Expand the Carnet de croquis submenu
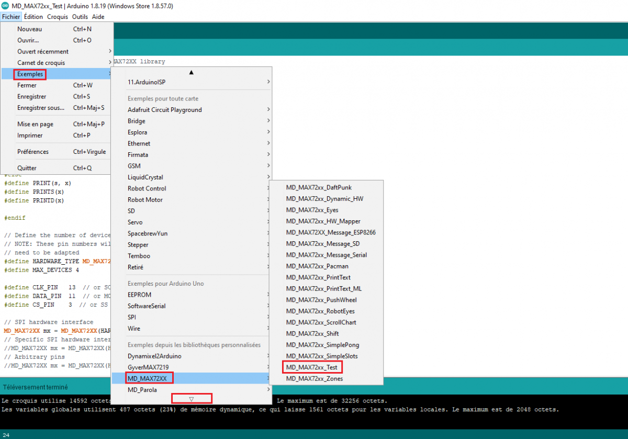Viewport: 628px width, 439px height. (57, 63)
